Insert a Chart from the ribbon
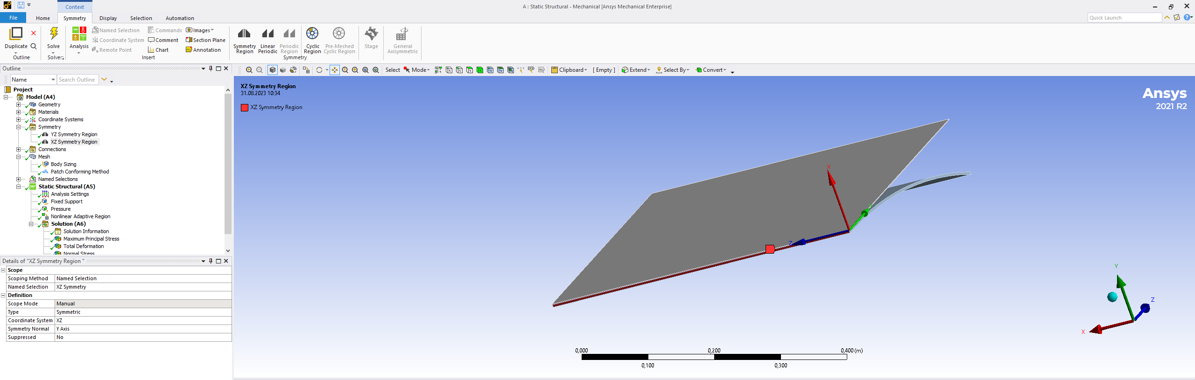The height and width of the screenshot is (380, 1195). (x=158, y=50)
